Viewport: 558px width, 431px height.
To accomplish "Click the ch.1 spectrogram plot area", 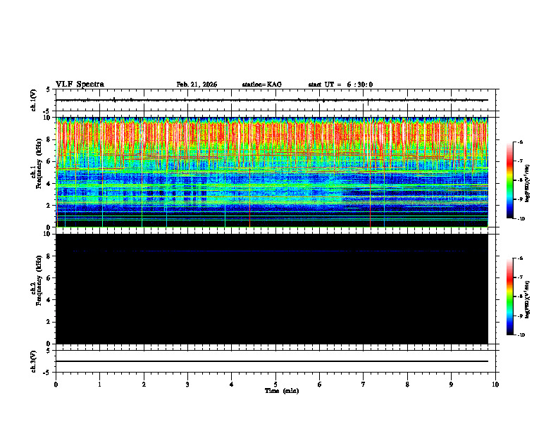I will point(272,172).
